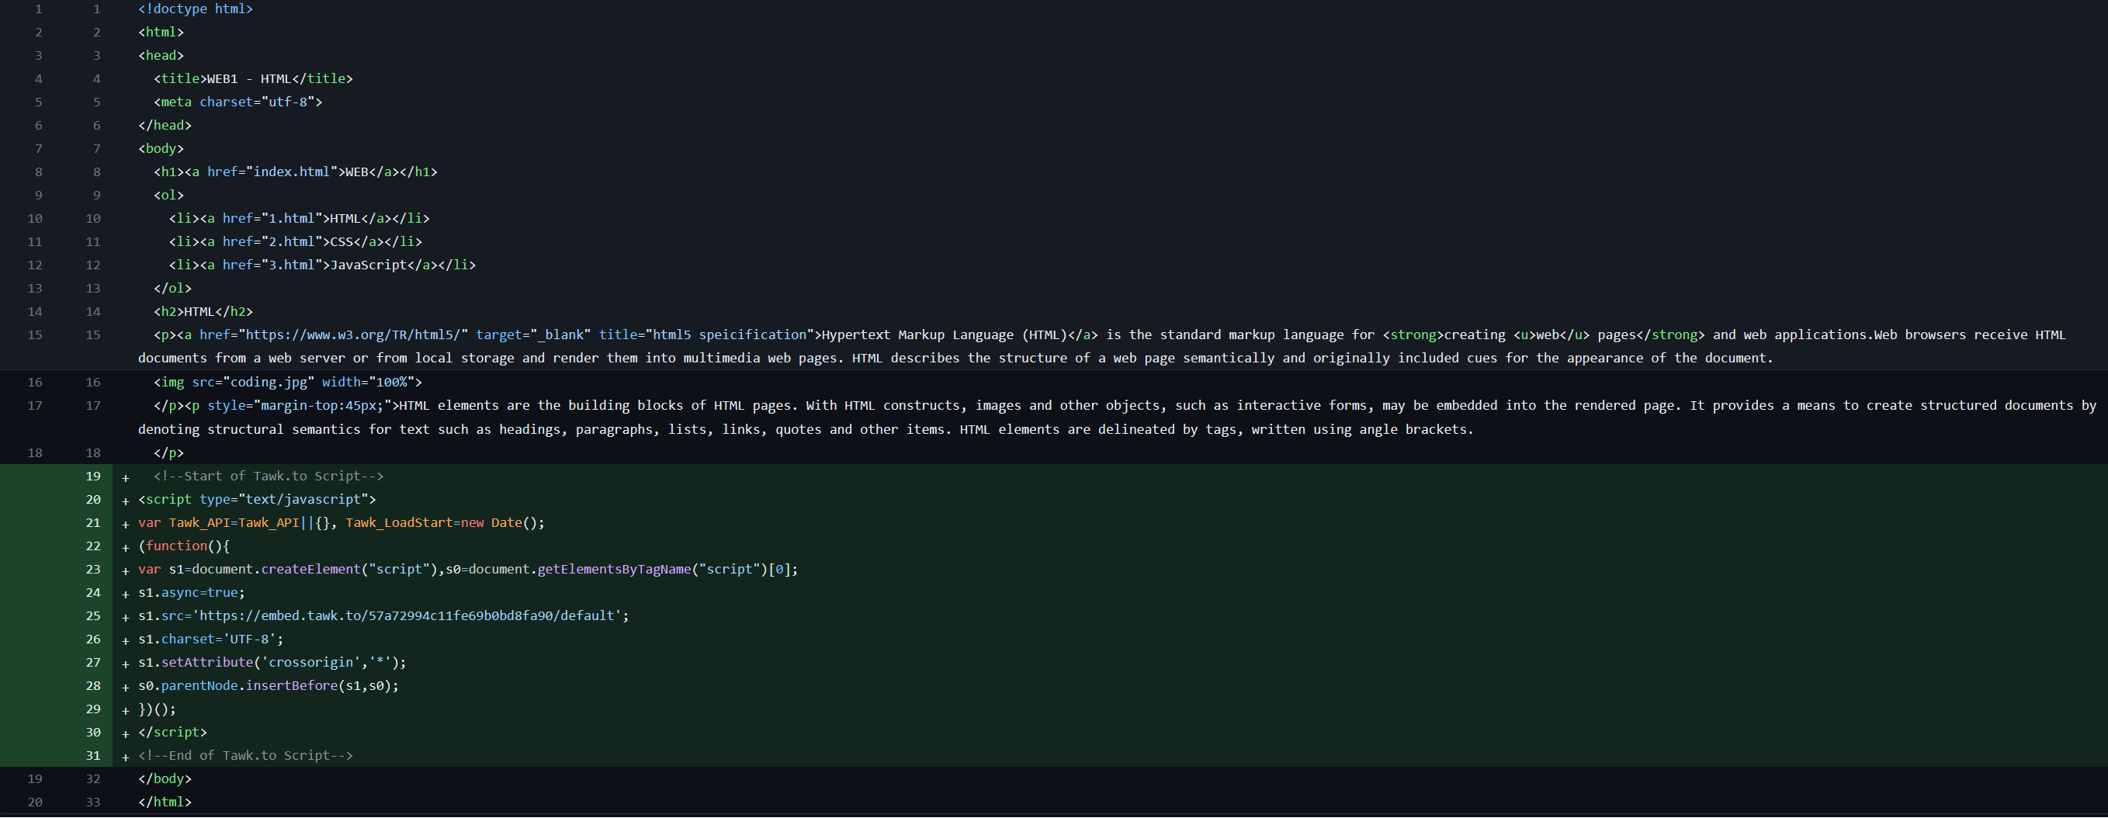Click the opening body tag line 7
The height and width of the screenshot is (818, 2108).
[161, 149]
